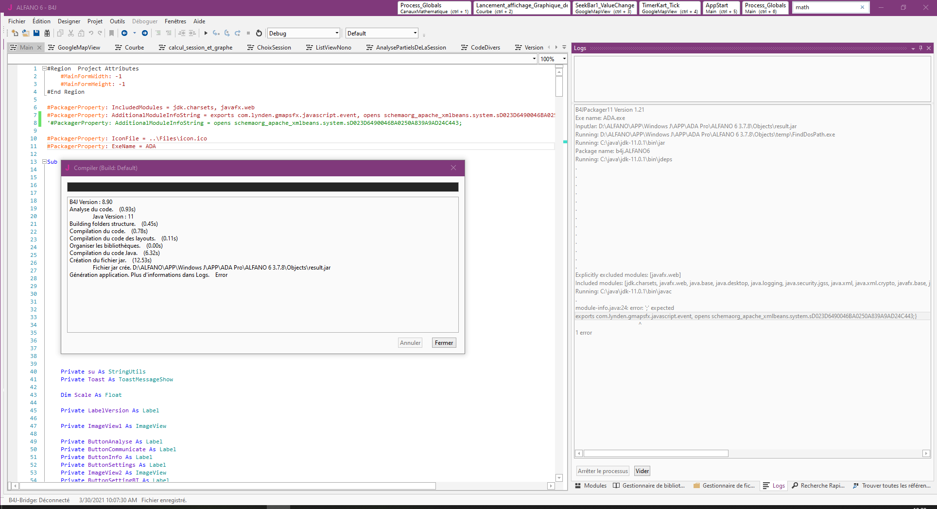The image size is (937, 509).
Task: Jump to SeekBar1_ValueChange recent location
Action: [605, 8]
